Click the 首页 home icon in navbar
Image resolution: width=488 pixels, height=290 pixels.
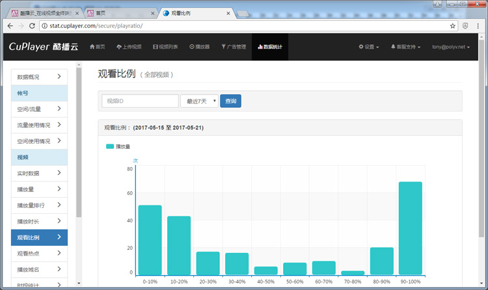pos(97,47)
